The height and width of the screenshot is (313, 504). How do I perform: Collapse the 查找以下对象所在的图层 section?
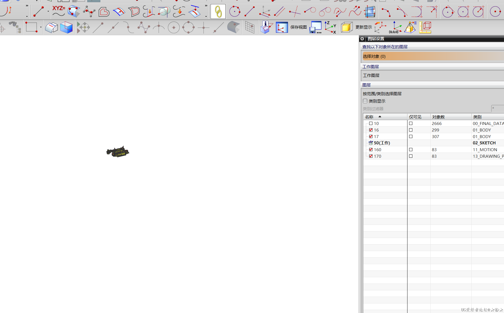pyautogui.click(x=432, y=47)
